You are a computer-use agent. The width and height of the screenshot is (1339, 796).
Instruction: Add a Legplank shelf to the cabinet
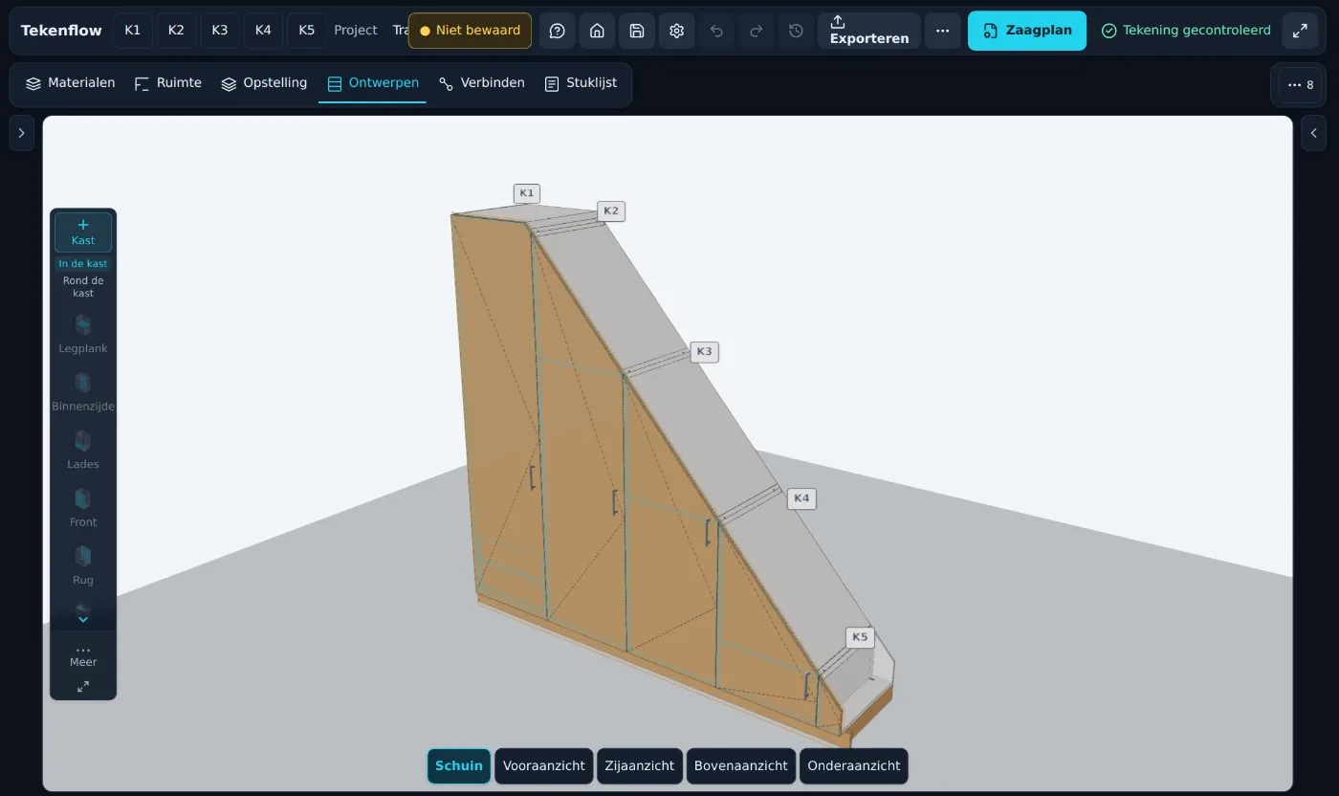click(83, 334)
